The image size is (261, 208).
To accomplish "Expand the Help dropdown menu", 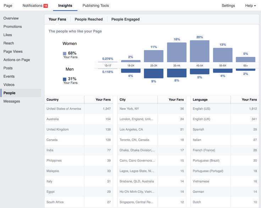I will pyautogui.click(x=250, y=5).
